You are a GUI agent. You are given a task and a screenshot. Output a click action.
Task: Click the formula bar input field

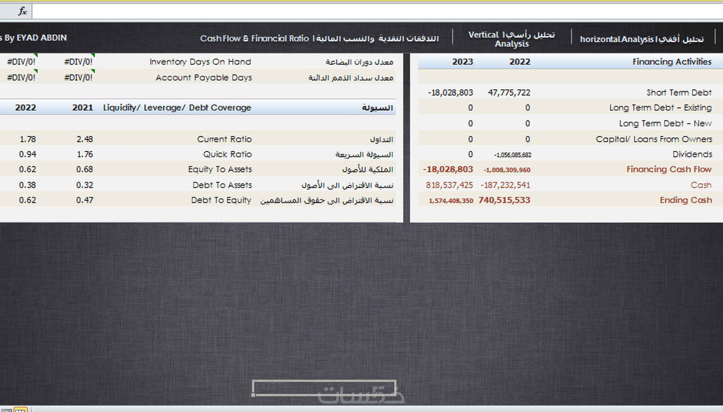pyautogui.click(x=377, y=11)
